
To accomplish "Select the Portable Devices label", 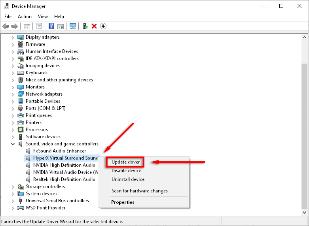I will pyautogui.click(x=43, y=101).
